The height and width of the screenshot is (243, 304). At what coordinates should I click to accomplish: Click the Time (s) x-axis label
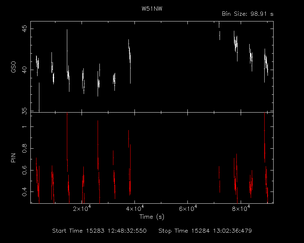(152, 217)
